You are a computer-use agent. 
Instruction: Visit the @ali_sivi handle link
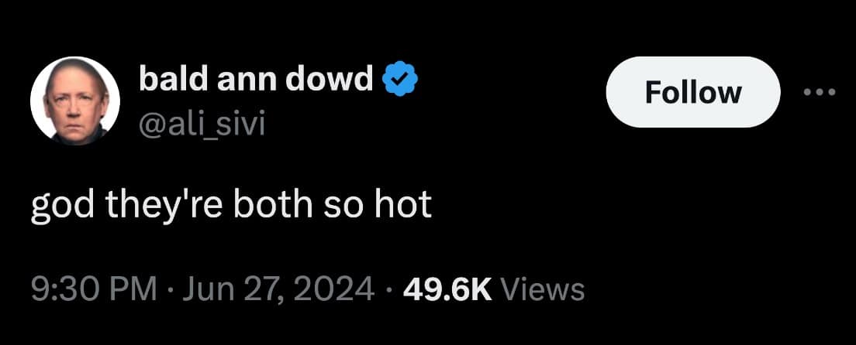tap(202, 125)
